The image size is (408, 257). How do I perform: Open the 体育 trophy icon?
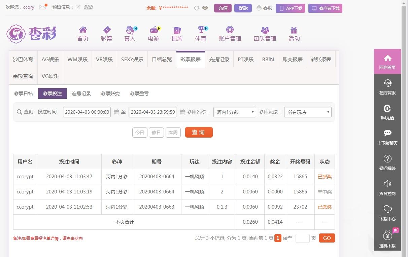(201, 30)
